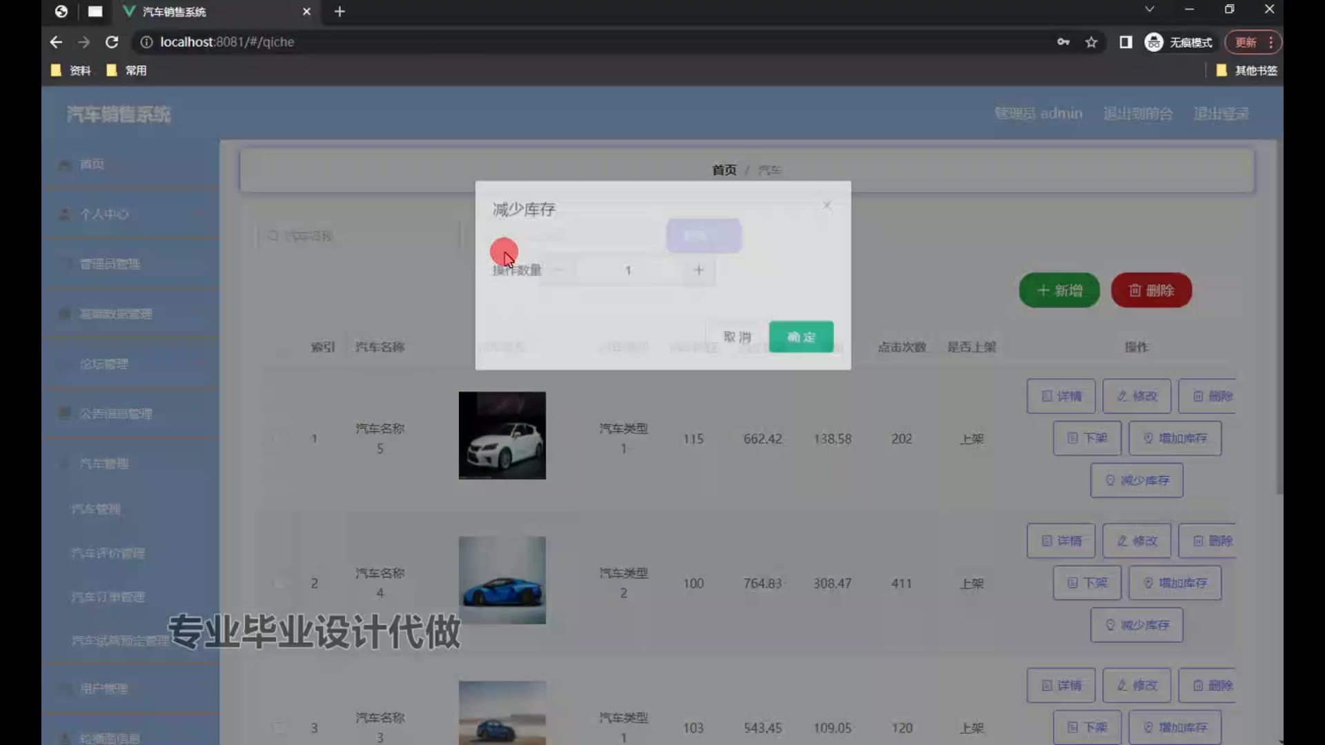1325x745 pixels.
Task: Click the 首页 breadcrumb link
Action: 724,170
